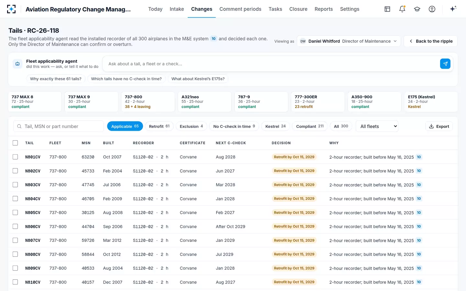Open citation badge in the N807CV row
Image resolution: width=466 pixels, height=291 pixels.
coord(419,241)
